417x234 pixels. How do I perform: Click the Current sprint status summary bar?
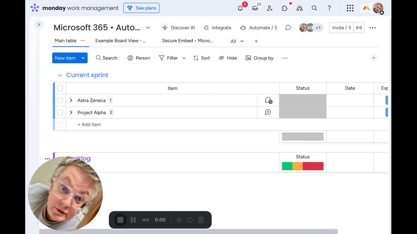[x=303, y=136]
